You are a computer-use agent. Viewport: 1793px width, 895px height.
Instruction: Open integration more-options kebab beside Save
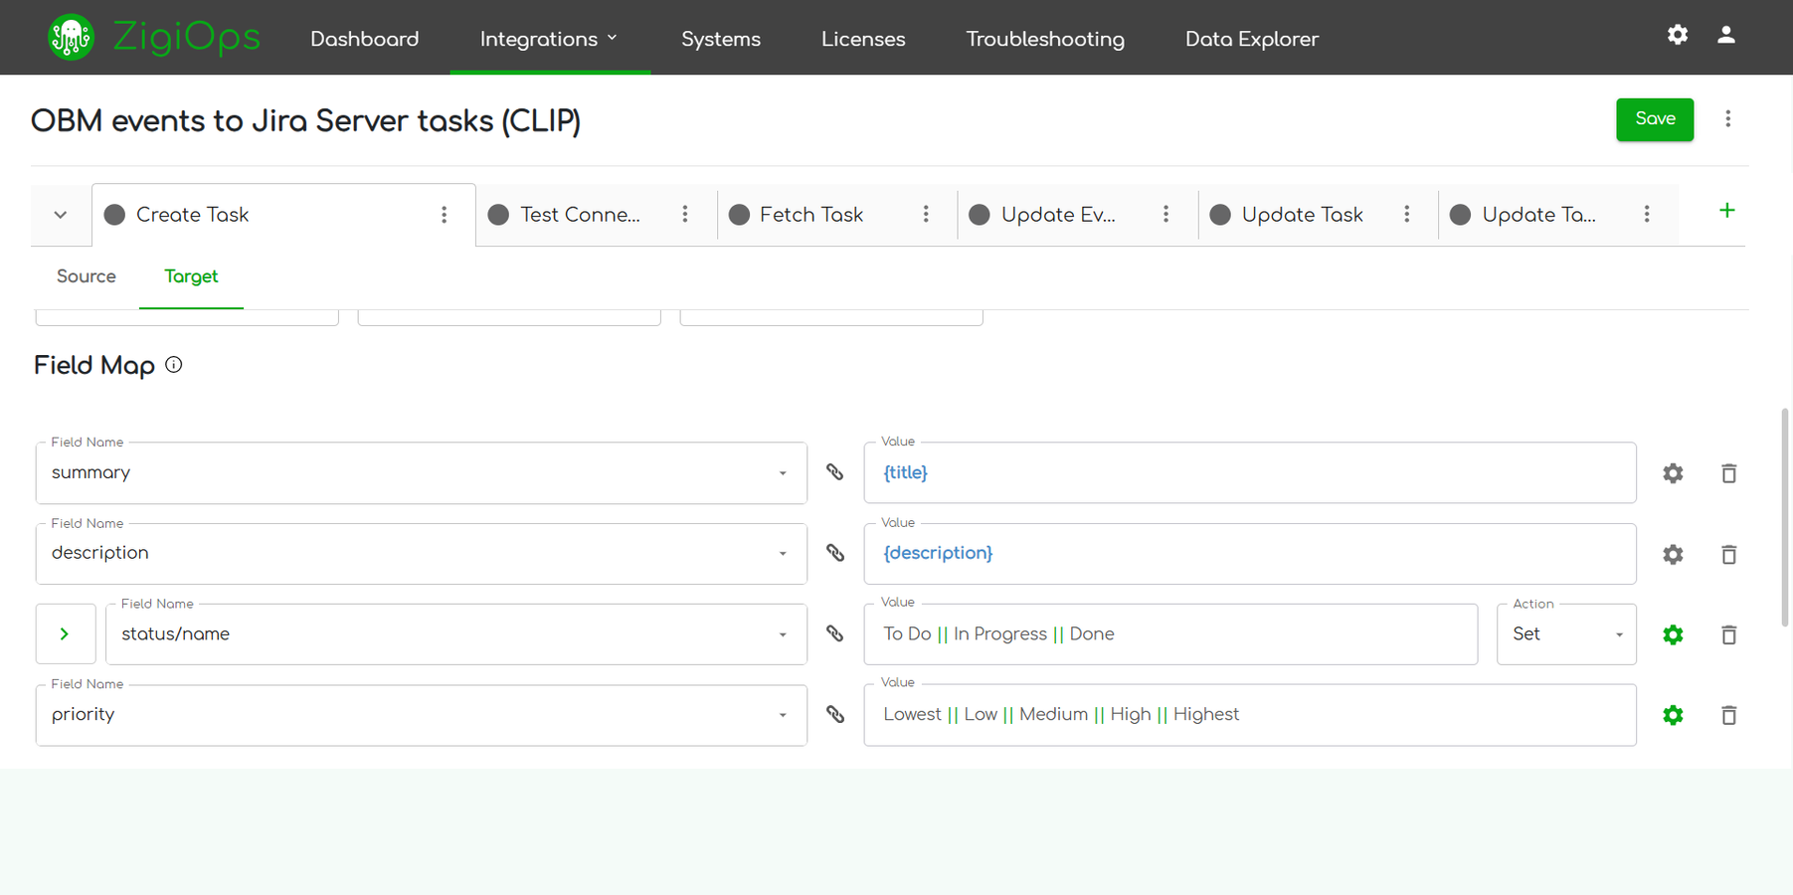coord(1728,119)
